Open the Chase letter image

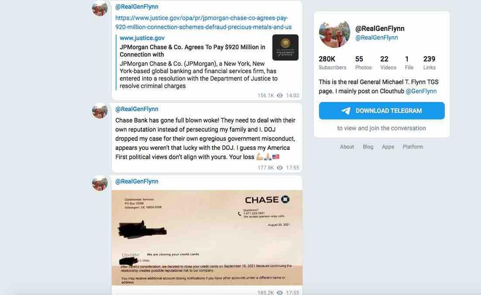pyautogui.click(x=207, y=238)
